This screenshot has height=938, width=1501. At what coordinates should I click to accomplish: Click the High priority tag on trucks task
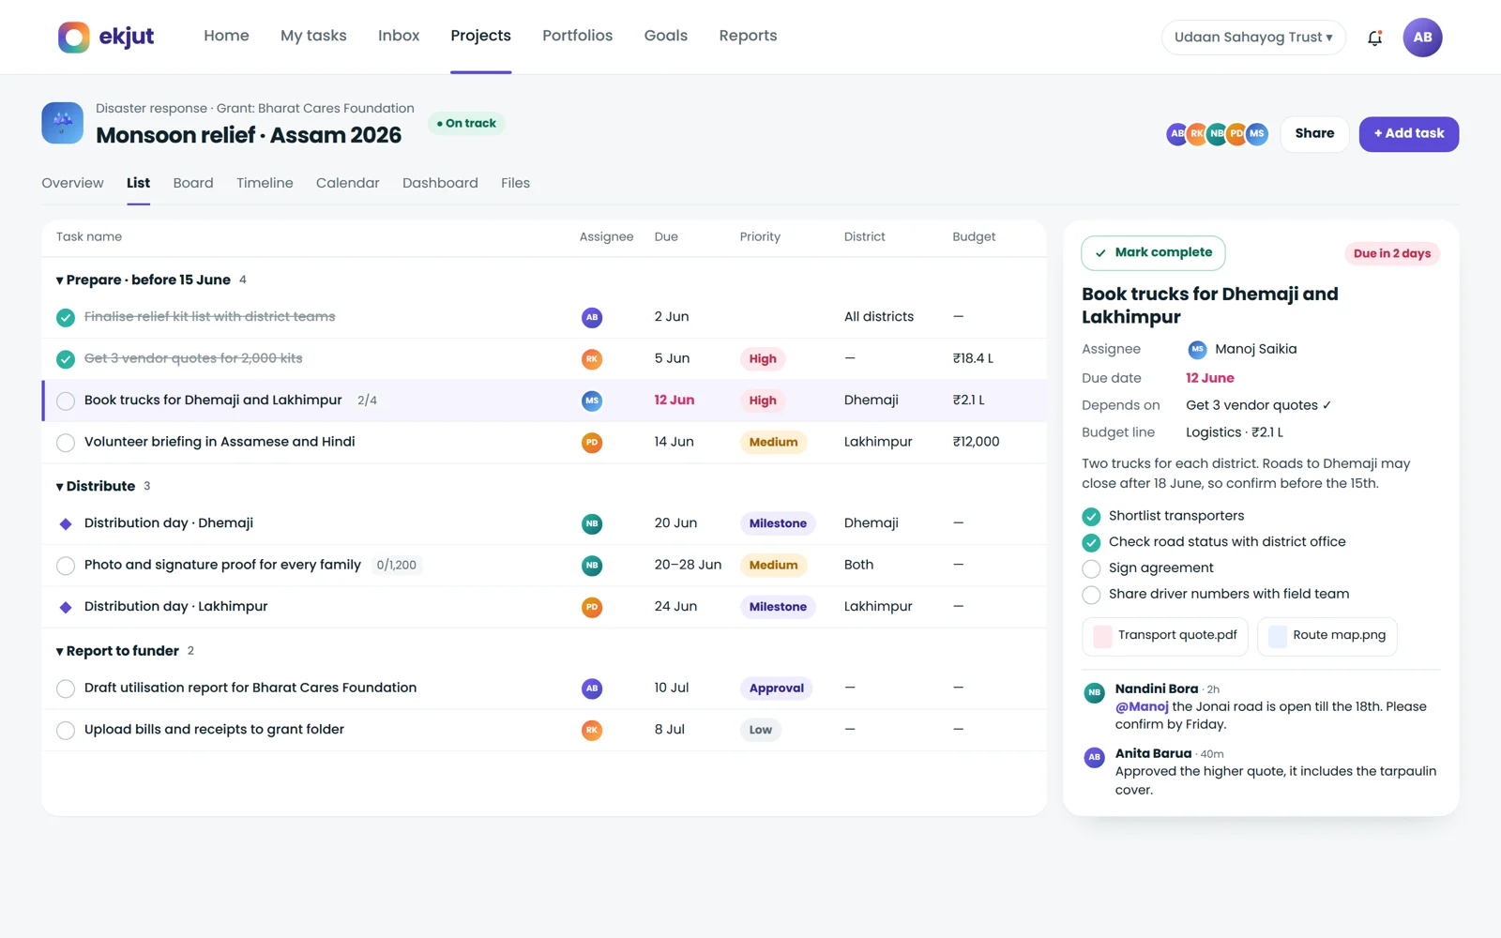pos(763,401)
